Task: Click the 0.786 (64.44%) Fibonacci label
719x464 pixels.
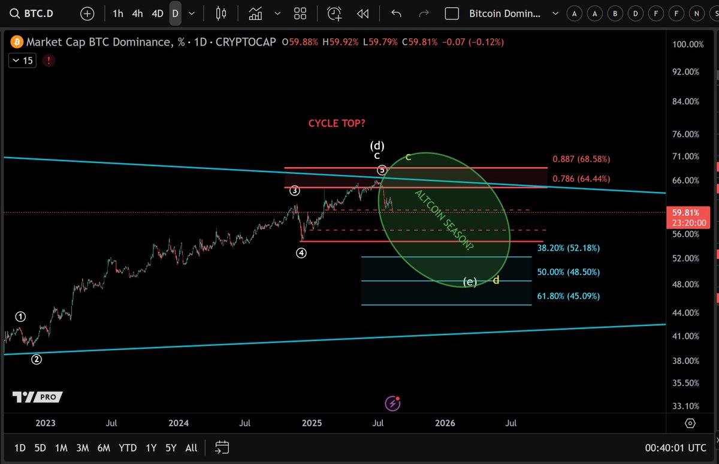Action: [x=581, y=179]
